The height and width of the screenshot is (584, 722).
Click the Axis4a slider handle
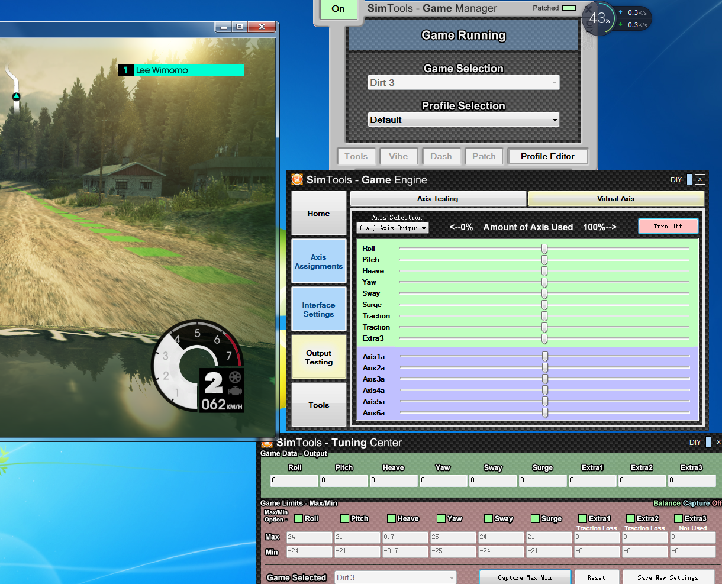point(545,391)
